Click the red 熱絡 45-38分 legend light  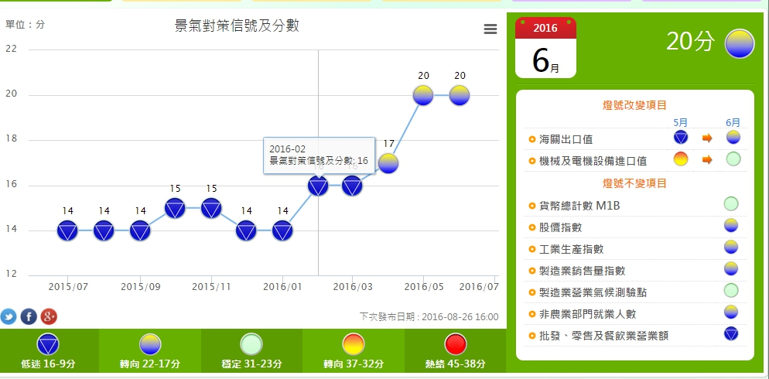coord(456,344)
